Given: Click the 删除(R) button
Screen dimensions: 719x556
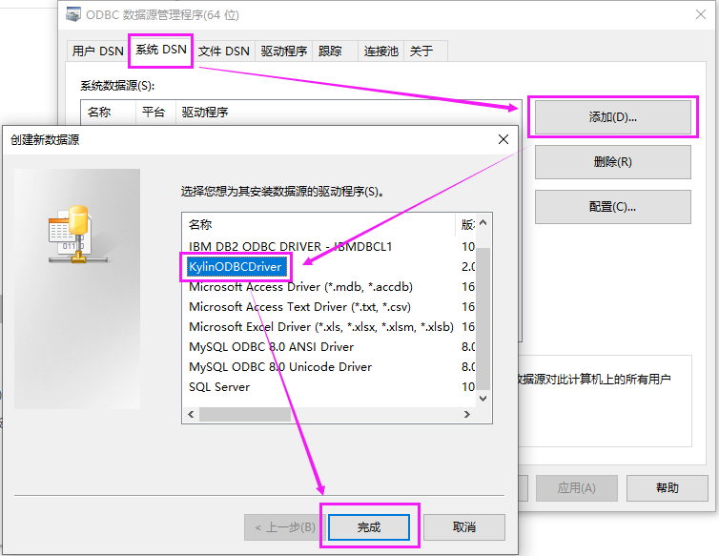Looking at the screenshot, I should 612,162.
